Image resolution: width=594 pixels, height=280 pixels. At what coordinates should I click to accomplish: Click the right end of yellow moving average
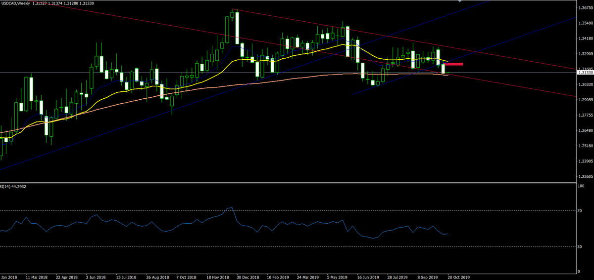tap(447, 62)
